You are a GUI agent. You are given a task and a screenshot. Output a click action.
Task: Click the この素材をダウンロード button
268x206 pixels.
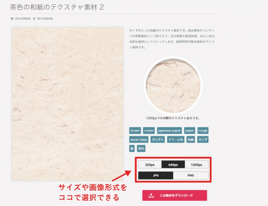coord(175,195)
